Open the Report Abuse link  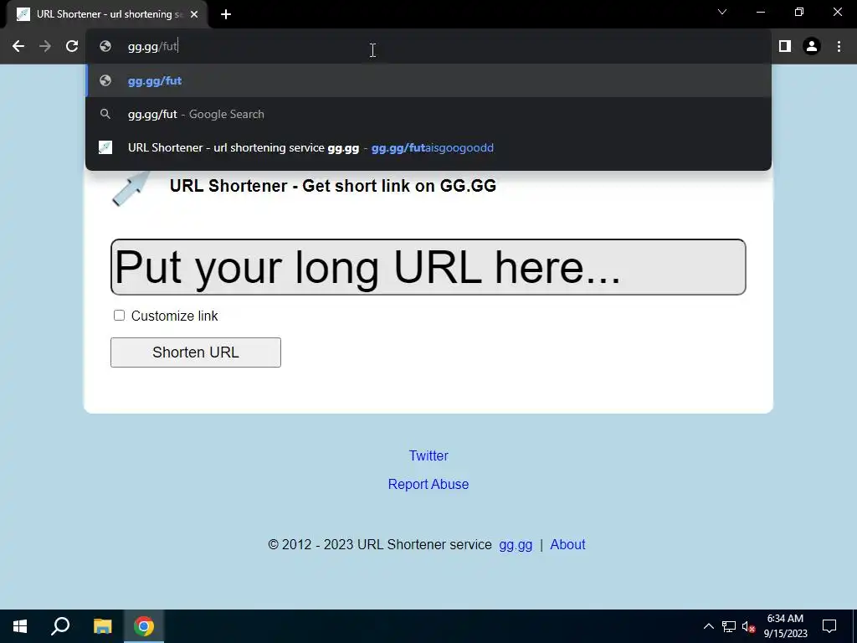(428, 484)
